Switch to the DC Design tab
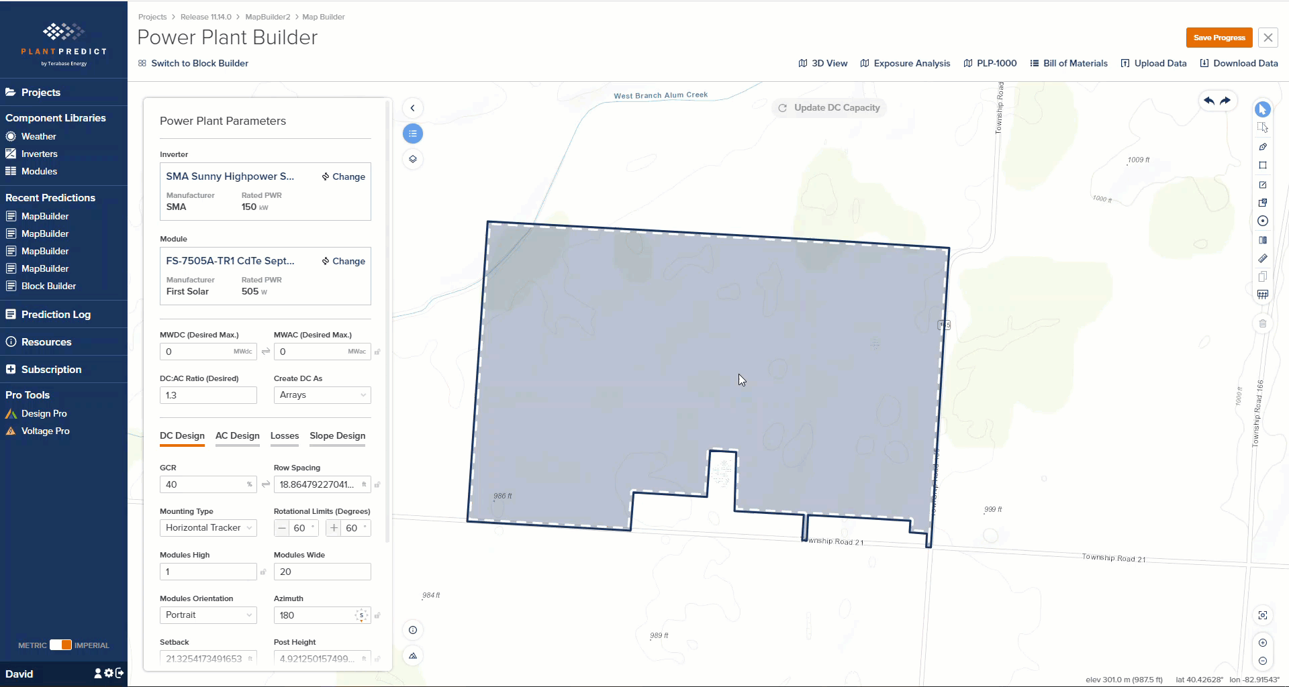The image size is (1289, 687). pos(182,436)
